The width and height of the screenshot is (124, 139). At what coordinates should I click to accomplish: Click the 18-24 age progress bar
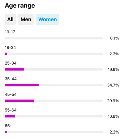54,54
